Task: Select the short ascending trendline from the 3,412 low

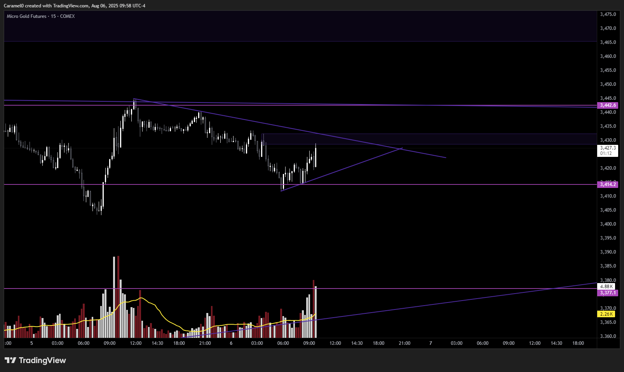Action: (342, 169)
